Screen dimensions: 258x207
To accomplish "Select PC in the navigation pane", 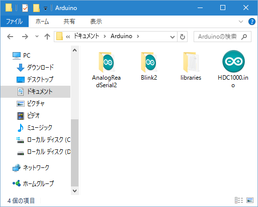I will point(21,56).
